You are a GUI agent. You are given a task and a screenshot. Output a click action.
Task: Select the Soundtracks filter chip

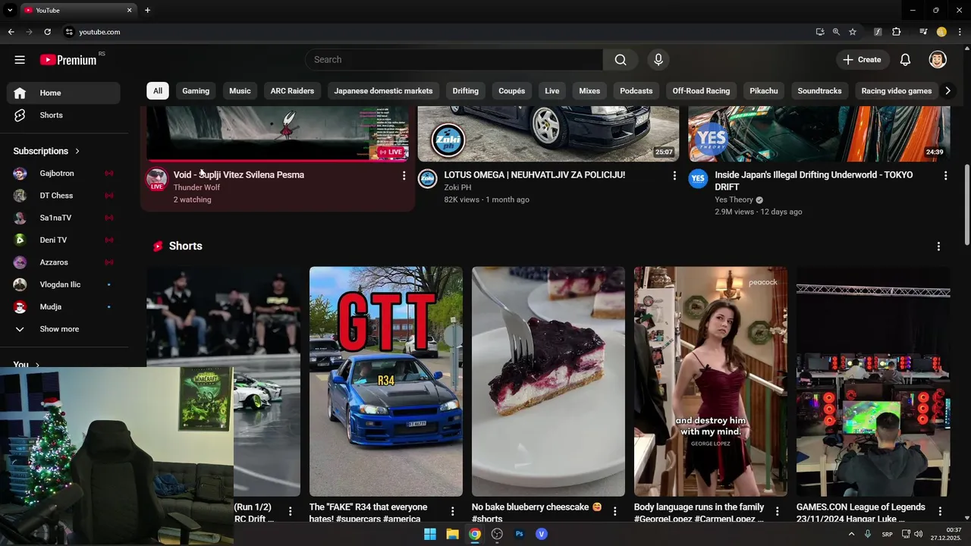click(820, 91)
